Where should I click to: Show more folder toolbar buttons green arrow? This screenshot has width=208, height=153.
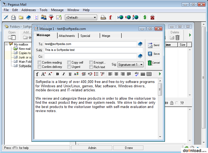[x=190, y=35]
